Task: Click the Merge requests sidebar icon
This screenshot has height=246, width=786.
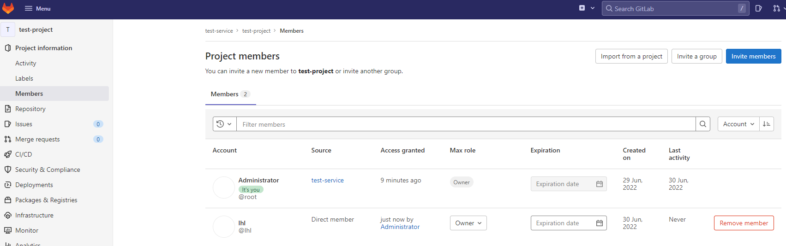Action: tap(8, 139)
